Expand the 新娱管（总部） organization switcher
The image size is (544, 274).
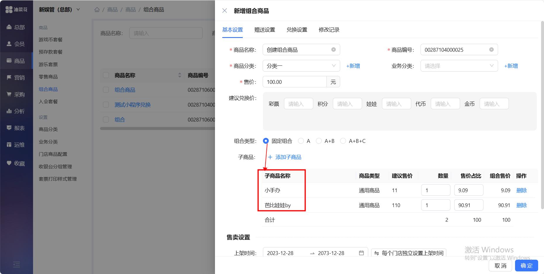pos(59,10)
